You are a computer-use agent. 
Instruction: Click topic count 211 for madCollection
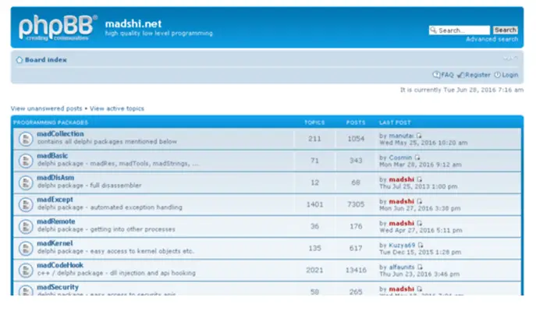coord(314,139)
